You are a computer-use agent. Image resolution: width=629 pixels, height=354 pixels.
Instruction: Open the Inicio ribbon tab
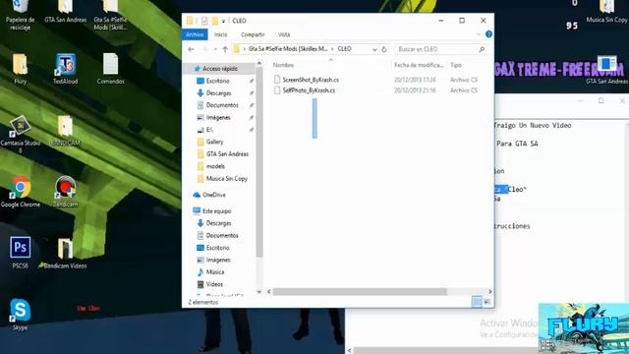(x=220, y=34)
